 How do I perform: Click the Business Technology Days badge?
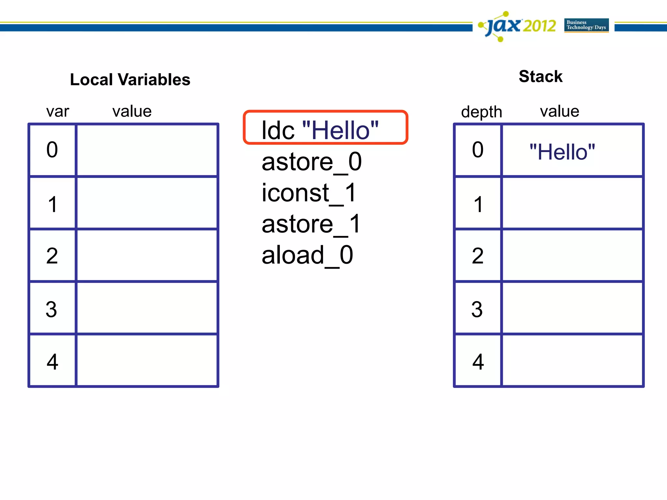pyautogui.click(x=586, y=25)
